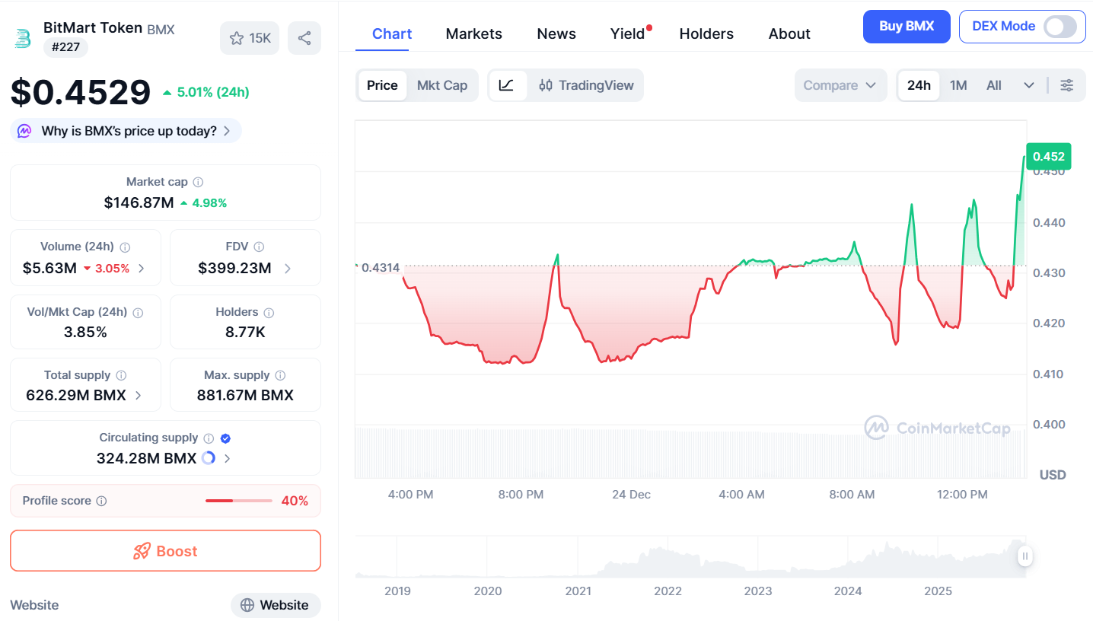Click the Boost button
This screenshot has width=1093, height=621.
[165, 551]
